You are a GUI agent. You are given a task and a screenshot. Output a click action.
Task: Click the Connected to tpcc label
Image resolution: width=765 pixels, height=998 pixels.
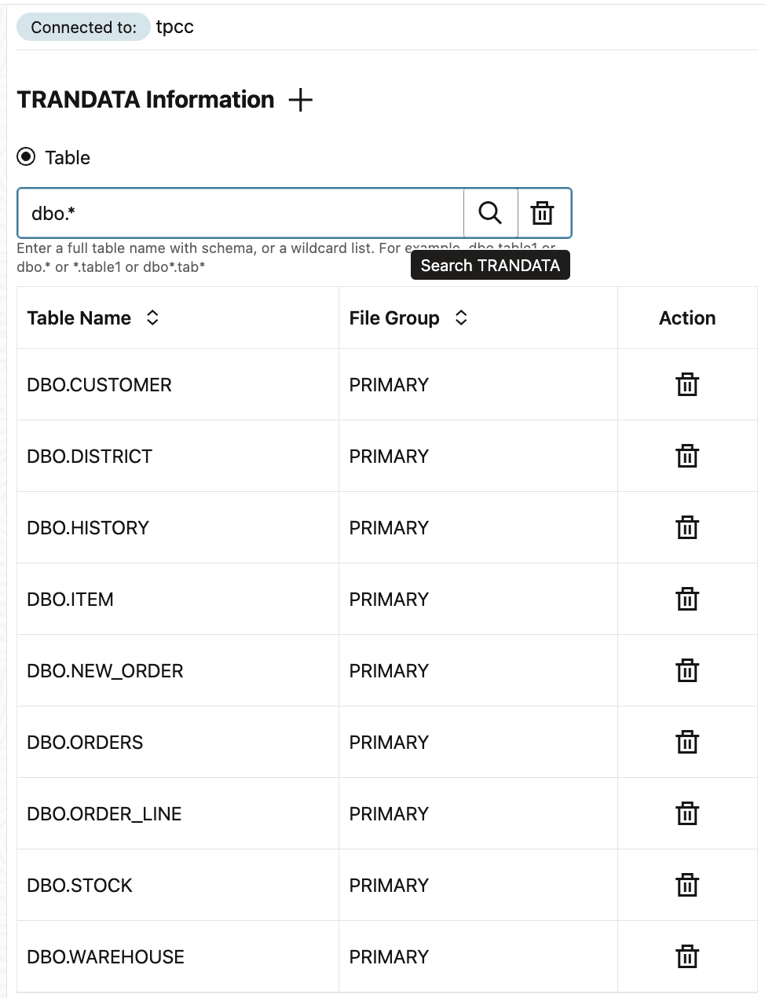pos(84,28)
